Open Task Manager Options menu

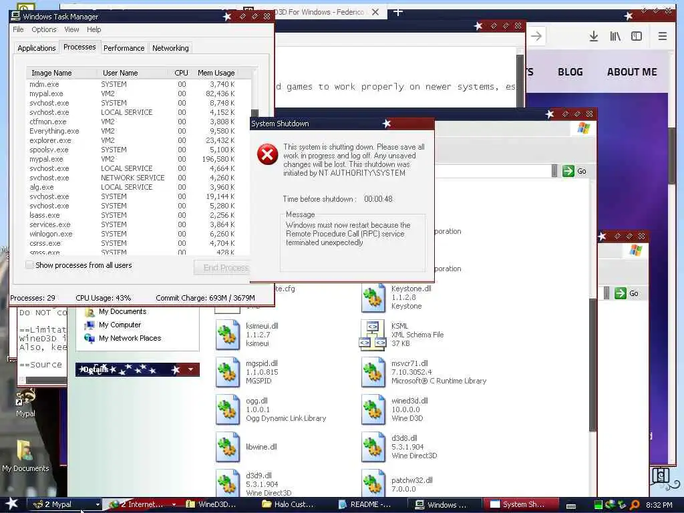coord(43,29)
